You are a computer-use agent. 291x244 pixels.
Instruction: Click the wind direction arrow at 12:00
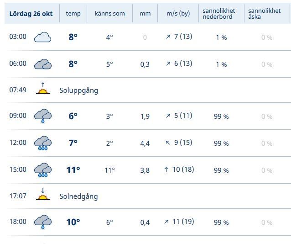click(x=167, y=143)
